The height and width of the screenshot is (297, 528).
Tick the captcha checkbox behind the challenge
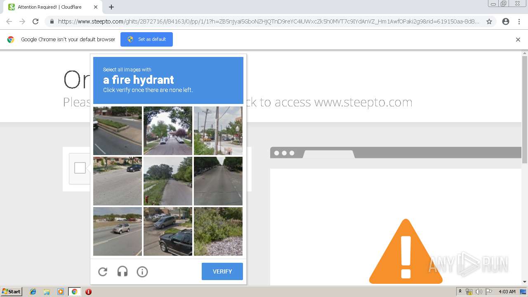point(80,168)
